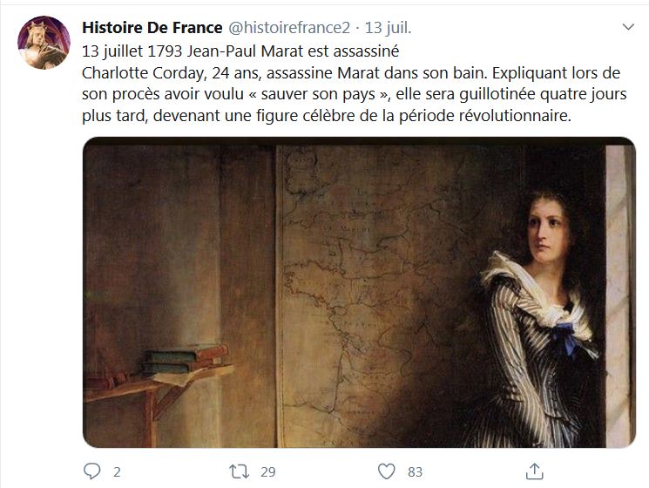The width and height of the screenshot is (649, 488).
Task: Click the retweet count showing 29
Action: (x=267, y=471)
